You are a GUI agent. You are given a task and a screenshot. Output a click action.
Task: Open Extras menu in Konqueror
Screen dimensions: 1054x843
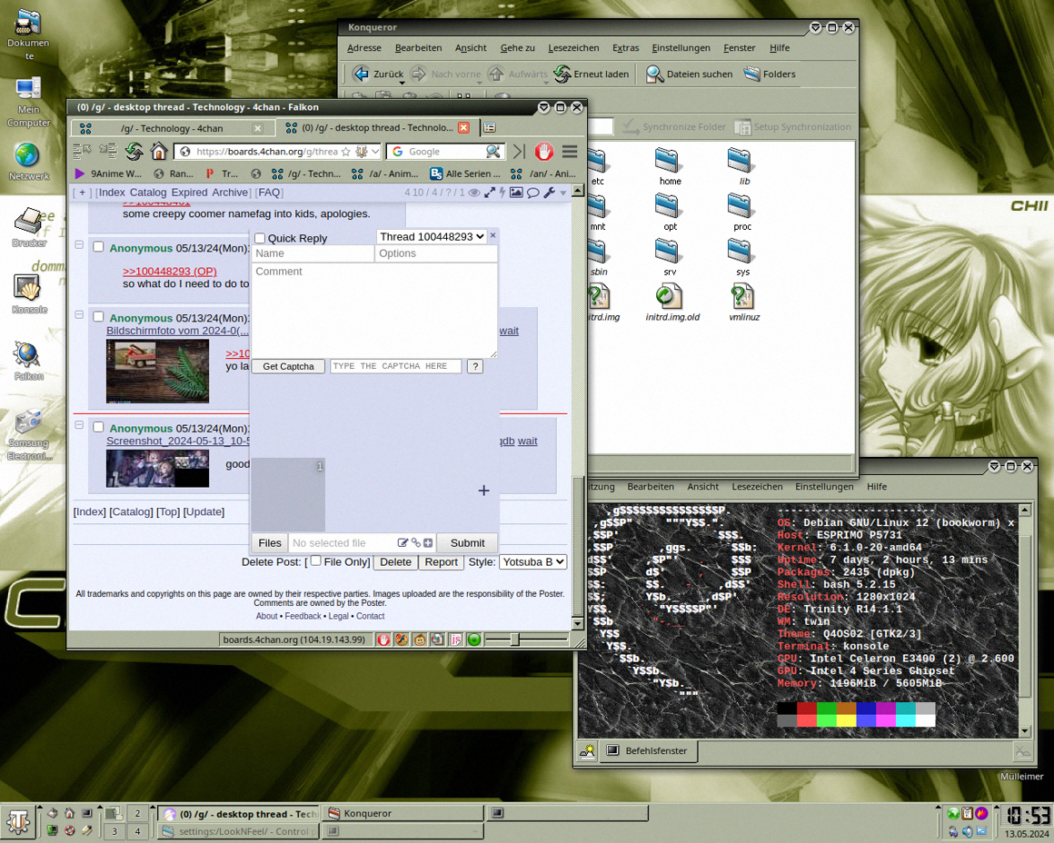click(x=625, y=48)
